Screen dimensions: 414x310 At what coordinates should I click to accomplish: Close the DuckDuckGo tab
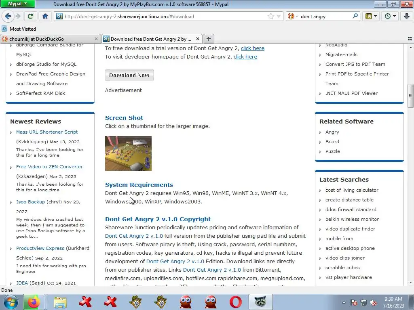[x=96, y=39]
